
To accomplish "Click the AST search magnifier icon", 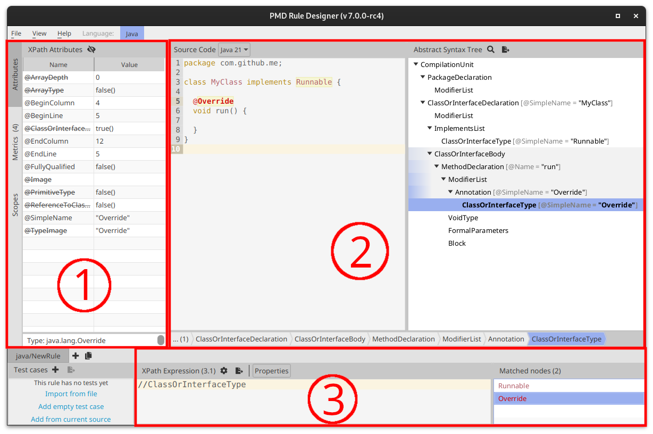I will [x=491, y=49].
